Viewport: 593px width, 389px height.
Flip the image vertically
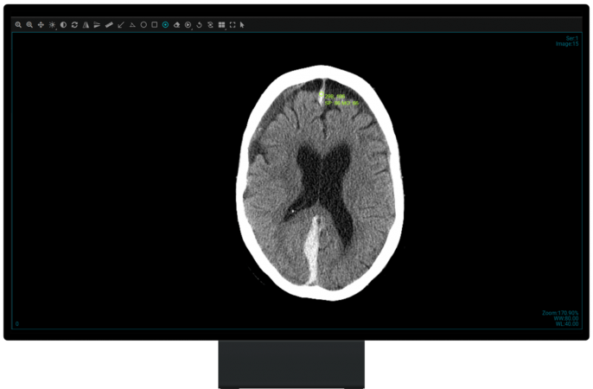tap(97, 25)
